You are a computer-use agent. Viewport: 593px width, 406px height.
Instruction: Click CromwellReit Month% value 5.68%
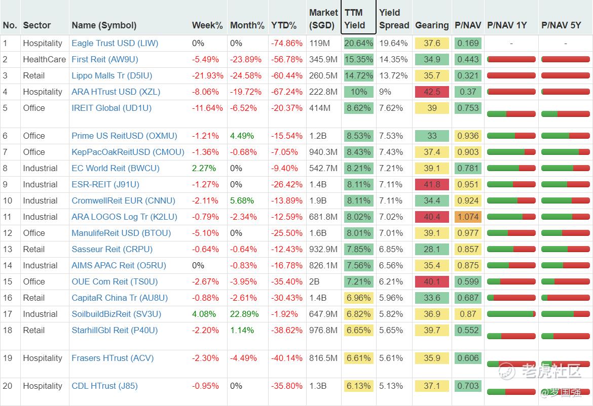point(242,200)
